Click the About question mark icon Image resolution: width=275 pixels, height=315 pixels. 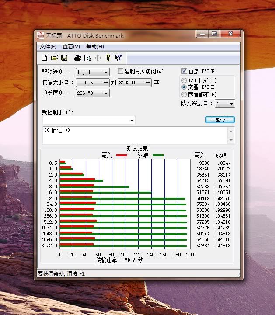click(x=108, y=58)
